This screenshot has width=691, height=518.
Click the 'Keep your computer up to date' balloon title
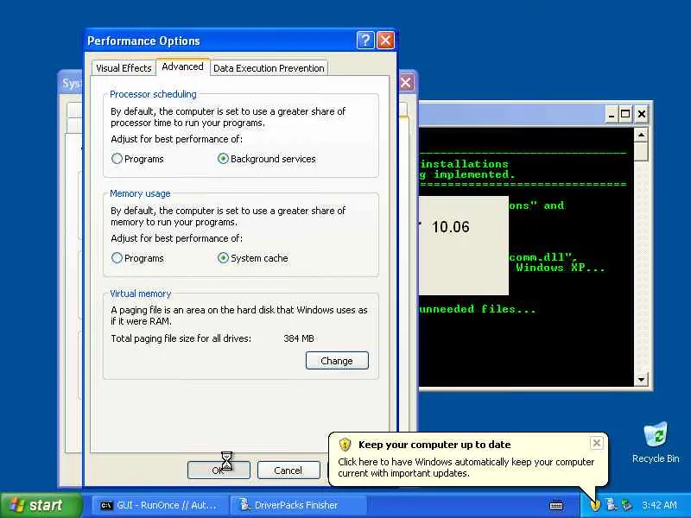tap(434, 445)
